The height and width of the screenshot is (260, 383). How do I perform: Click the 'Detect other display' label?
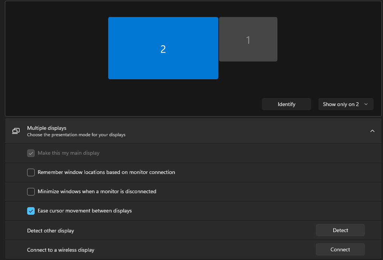pos(51,231)
